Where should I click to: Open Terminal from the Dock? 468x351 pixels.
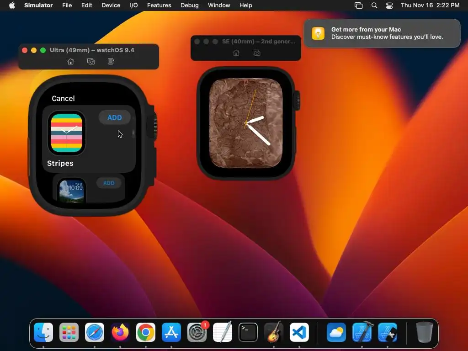pyautogui.click(x=248, y=332)
